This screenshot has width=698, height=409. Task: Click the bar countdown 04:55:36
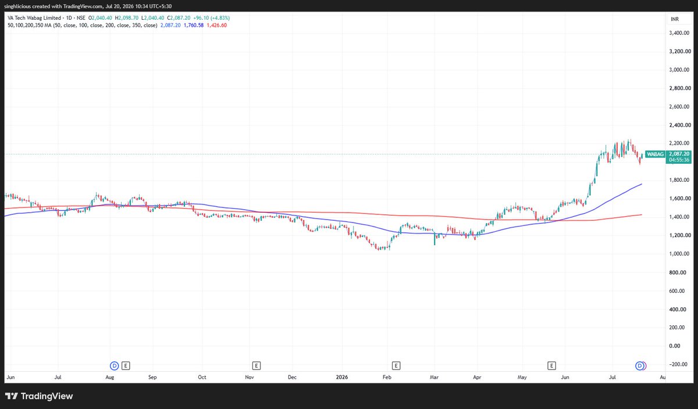pyautogui.click(x=679, y=160)
